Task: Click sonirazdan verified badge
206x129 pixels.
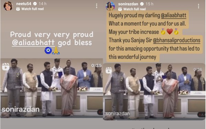Action: click(x=142, y=4)
